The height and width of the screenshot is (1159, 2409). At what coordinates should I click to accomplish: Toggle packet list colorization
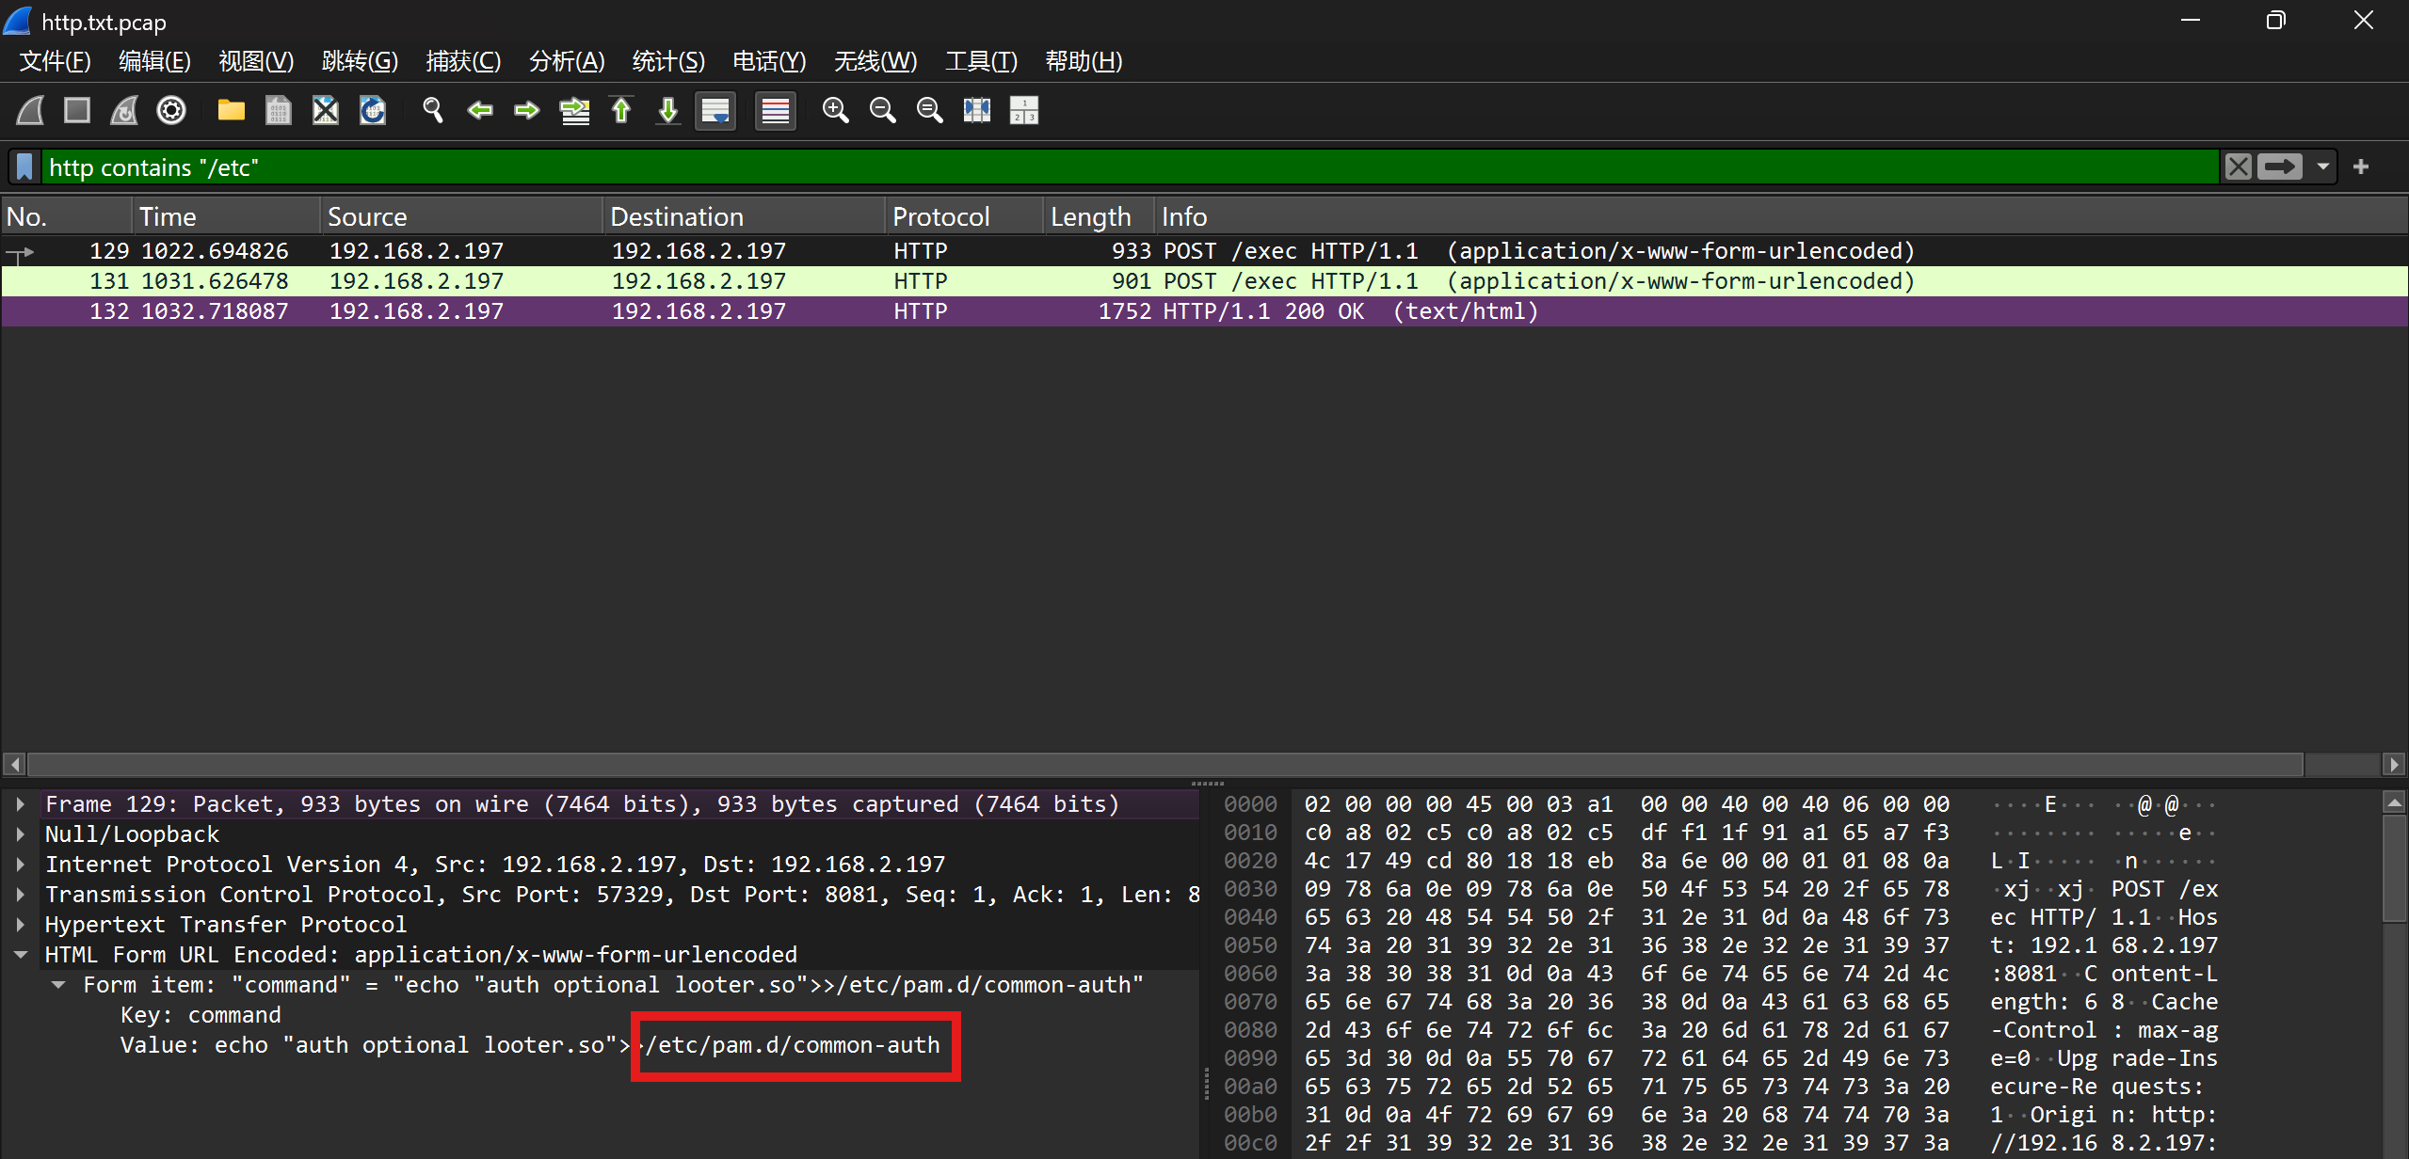[x=776, y=111]
